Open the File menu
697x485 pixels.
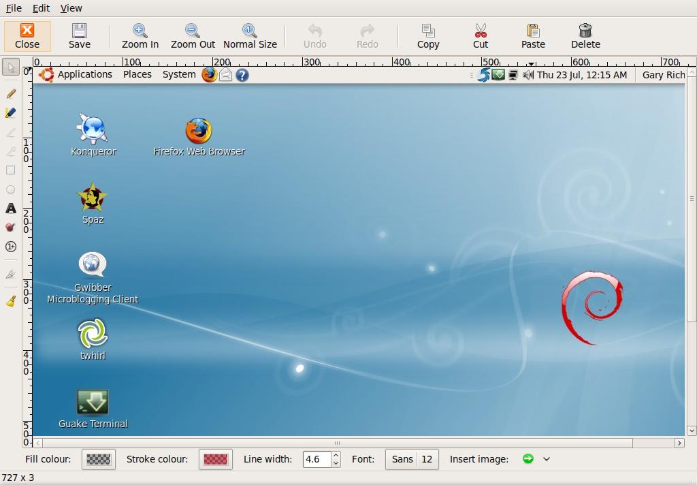(x=14, y=8)
